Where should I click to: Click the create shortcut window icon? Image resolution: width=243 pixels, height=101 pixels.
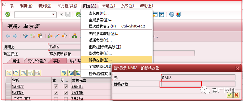click(x=162, y=14)
